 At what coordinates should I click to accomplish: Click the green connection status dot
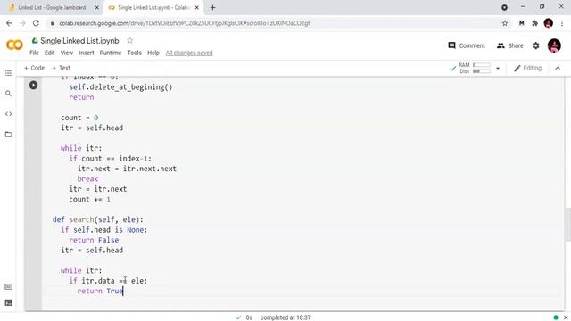pos(556,317)
